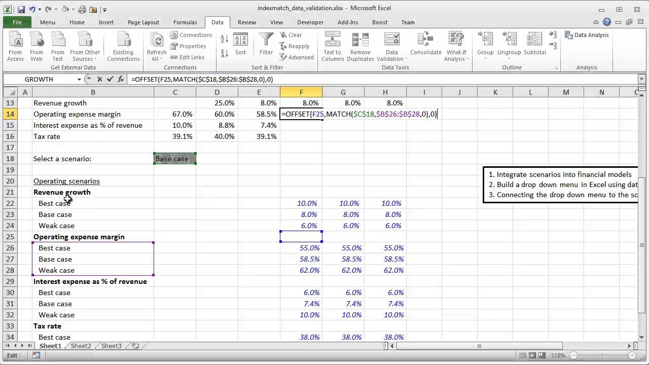Image resolution: width=649 pixels, height=365 pixels.
Task: Open Data Analysis tool
Action: 587,35
